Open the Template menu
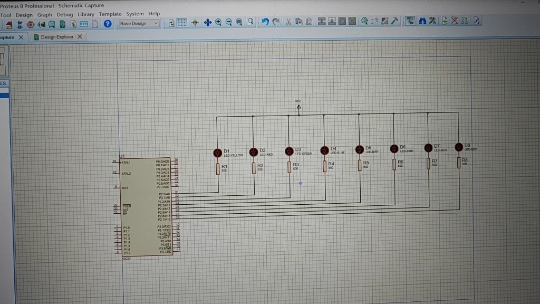 coord(110,14)
